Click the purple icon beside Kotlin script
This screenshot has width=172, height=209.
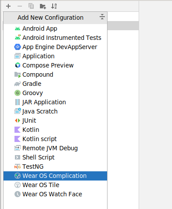(x=18, y=139)
